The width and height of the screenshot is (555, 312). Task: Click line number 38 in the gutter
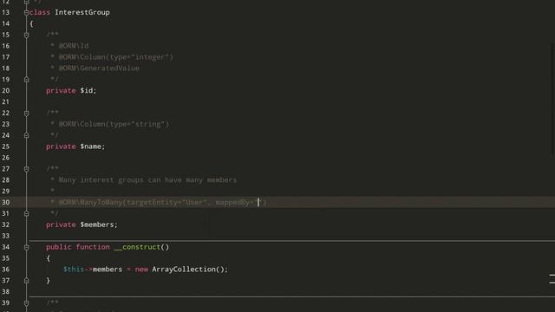(6, 292)
